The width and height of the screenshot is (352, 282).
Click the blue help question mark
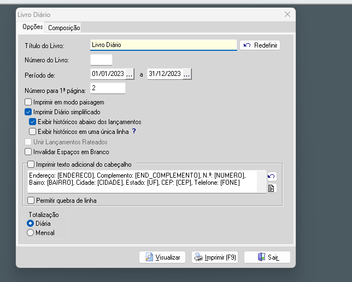(x=133, y=131)
